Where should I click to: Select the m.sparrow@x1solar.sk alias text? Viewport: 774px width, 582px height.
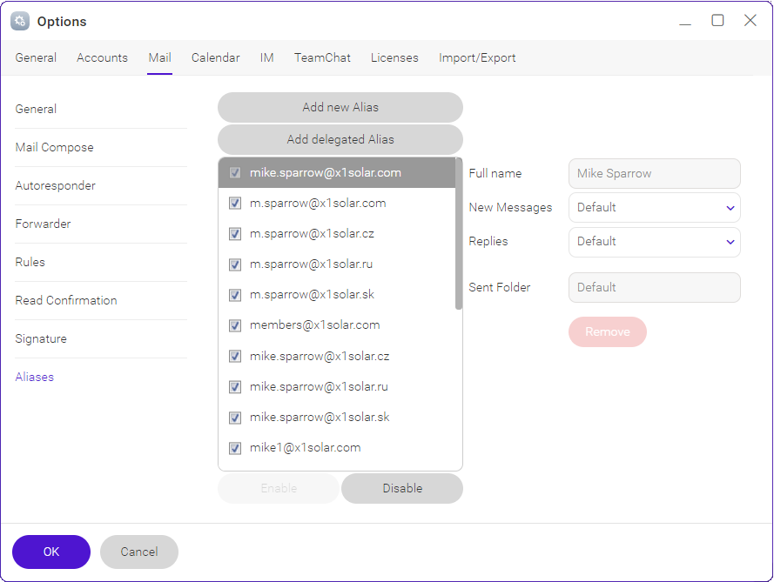tap(312, 295)
